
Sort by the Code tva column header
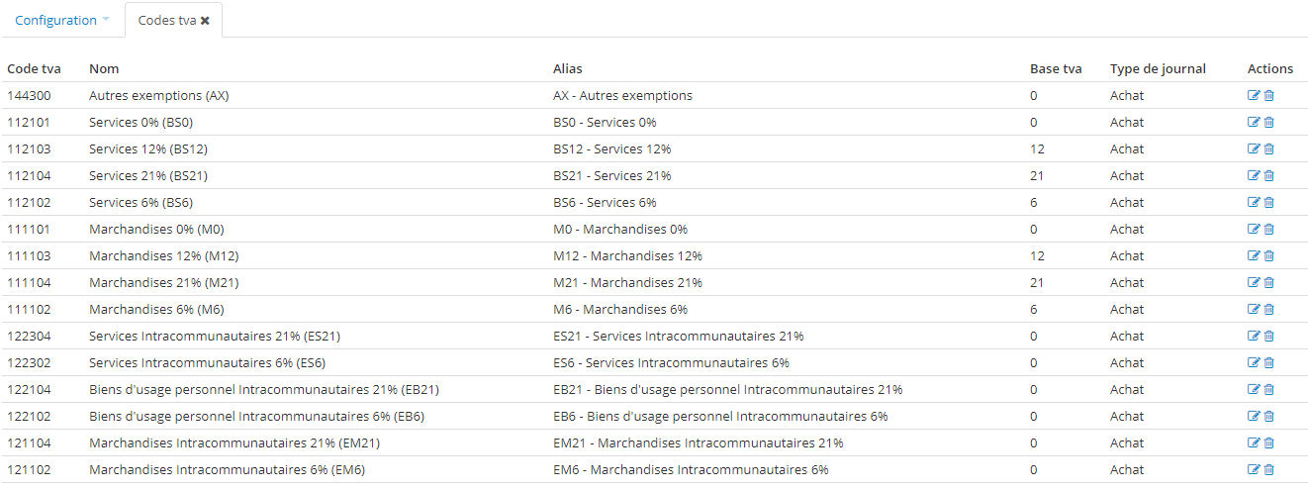[x=34, y=69]
